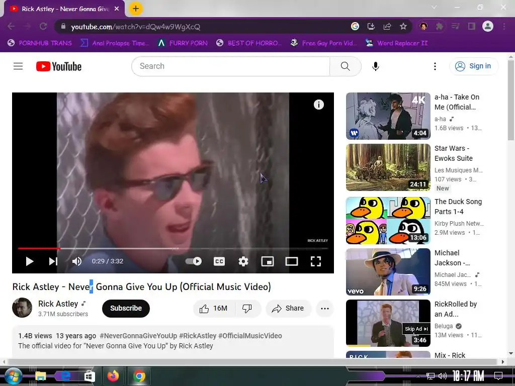The height and width of the screenshot is (386, 515).
Task: Share this page icon in address bar
Action: [387, 26]
